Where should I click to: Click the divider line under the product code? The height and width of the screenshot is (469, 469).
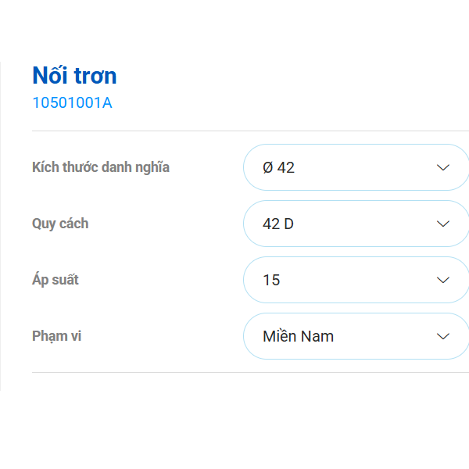(x=250, y=131)
